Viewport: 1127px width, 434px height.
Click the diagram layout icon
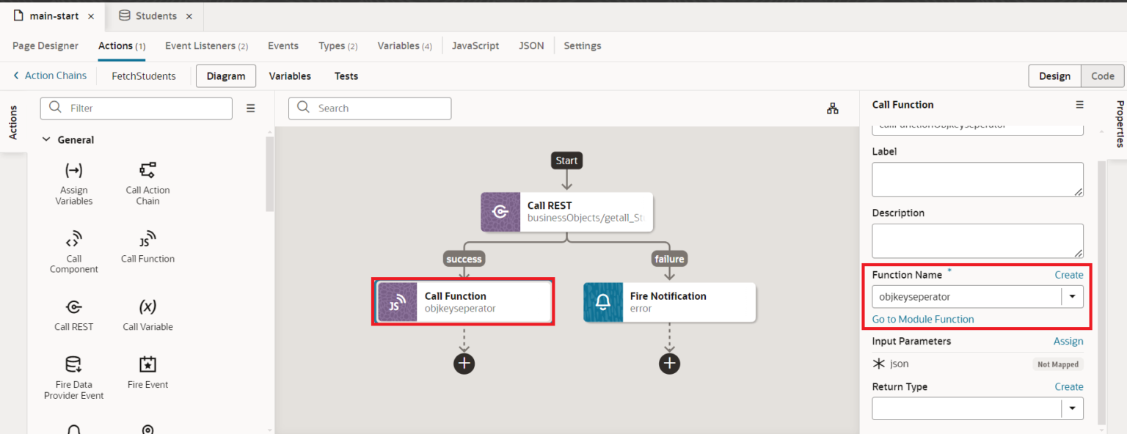tap(832, 108)
